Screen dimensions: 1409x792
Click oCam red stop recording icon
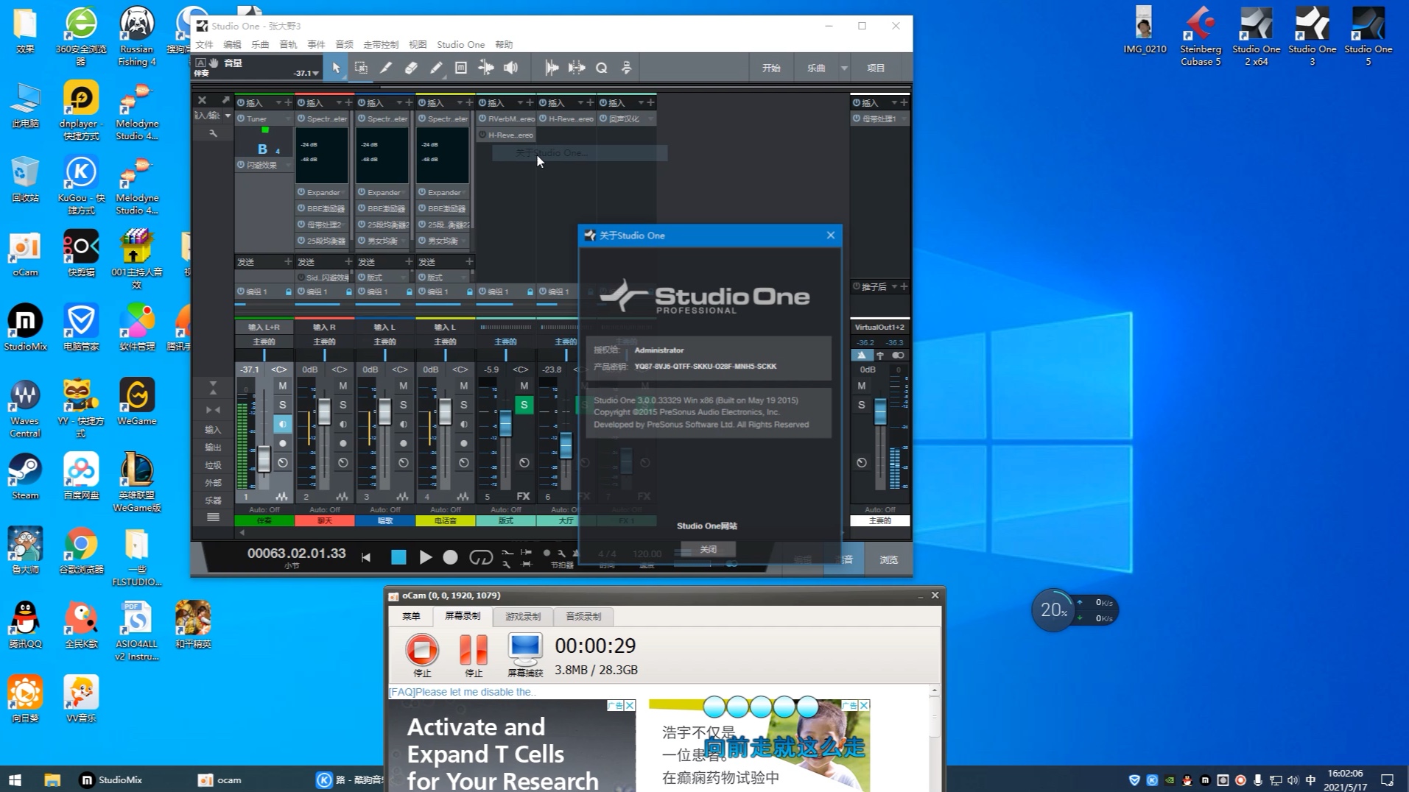(x=422, y=650)
